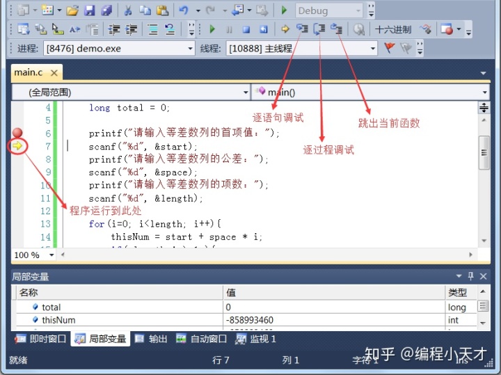Image resolution: width=501 pixels, height=375 pixels.
Task: Open file using the folder icon
Action: [72, 10]
